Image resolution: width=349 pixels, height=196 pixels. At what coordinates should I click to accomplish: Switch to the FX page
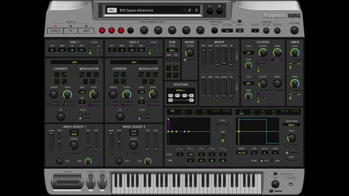71,31
